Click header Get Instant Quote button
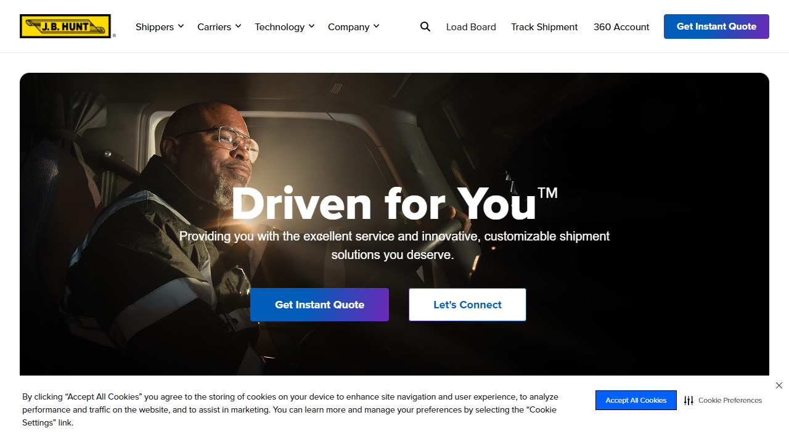789x444 pixels. tap(716, 27)
